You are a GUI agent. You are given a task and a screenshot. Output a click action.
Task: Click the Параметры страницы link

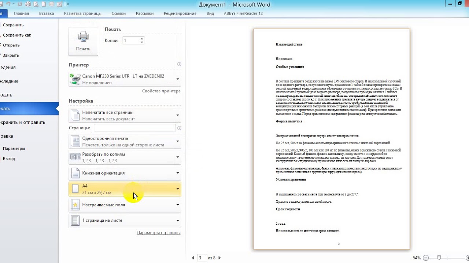pos(158,232)
